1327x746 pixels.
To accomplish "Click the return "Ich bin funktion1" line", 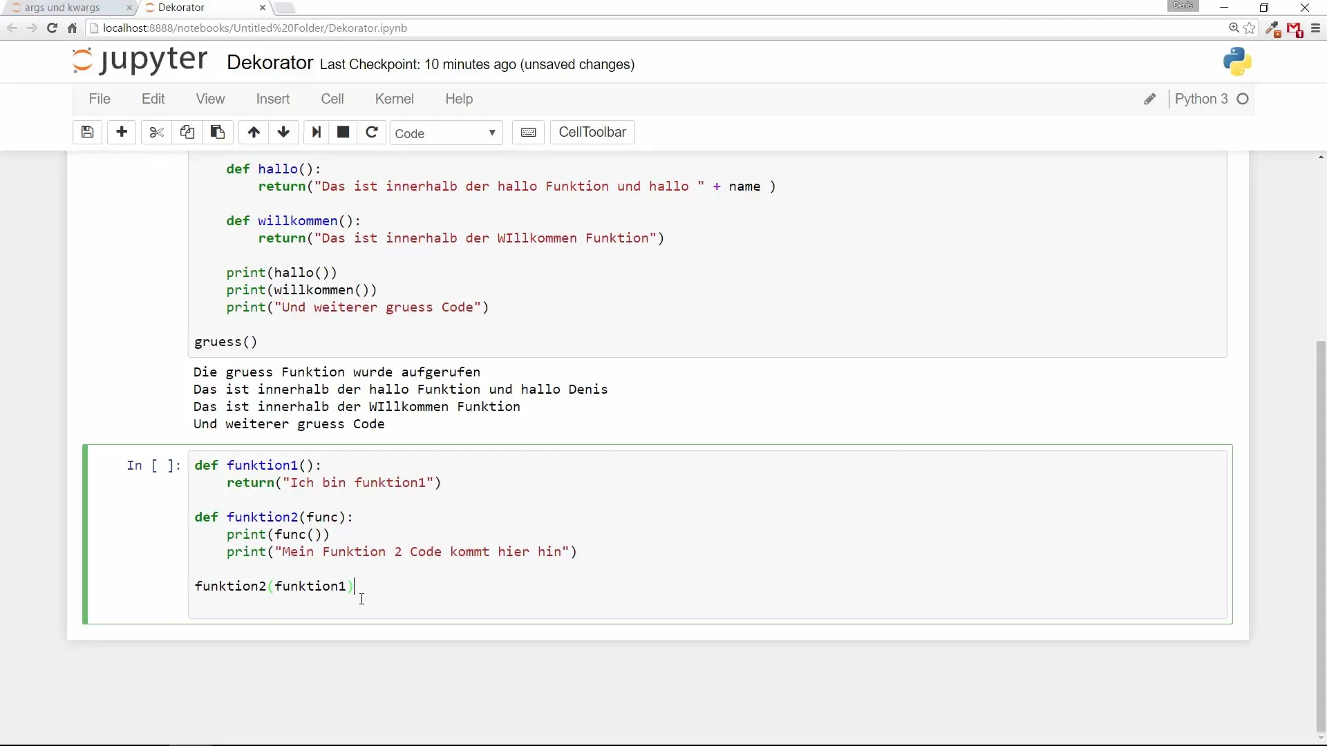I will 334,483.
